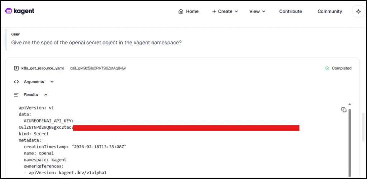Screen dimensions: 367x179
Task: Click the 'name: openai' line
Action: pyautogui.click(x=39, y=153)
